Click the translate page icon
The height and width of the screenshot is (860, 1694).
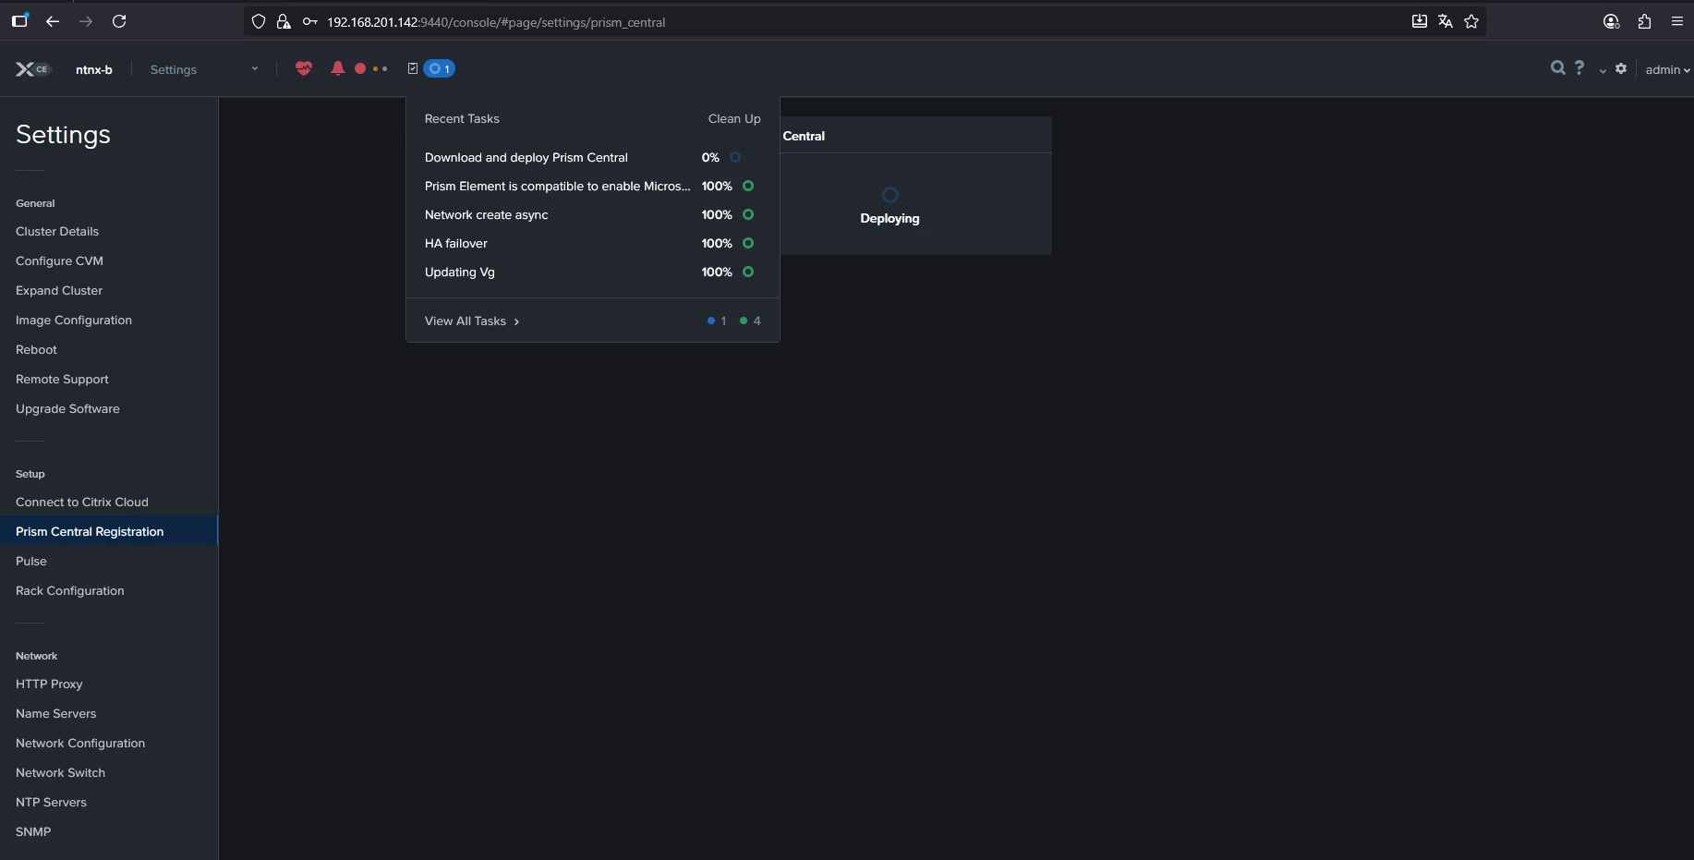click(x=1446, y=21)
